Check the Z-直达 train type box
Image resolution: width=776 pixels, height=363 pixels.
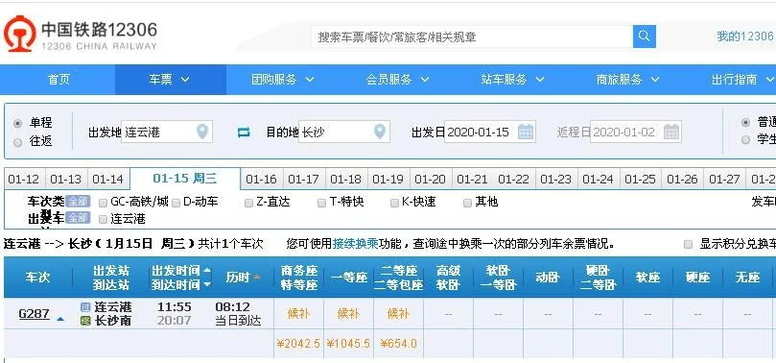click(248, 203)
